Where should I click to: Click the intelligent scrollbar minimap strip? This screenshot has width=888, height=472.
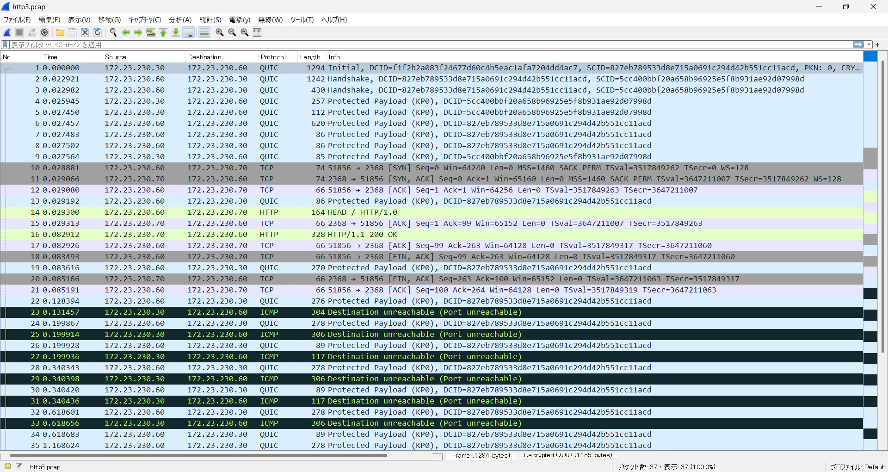click(870, 250)
